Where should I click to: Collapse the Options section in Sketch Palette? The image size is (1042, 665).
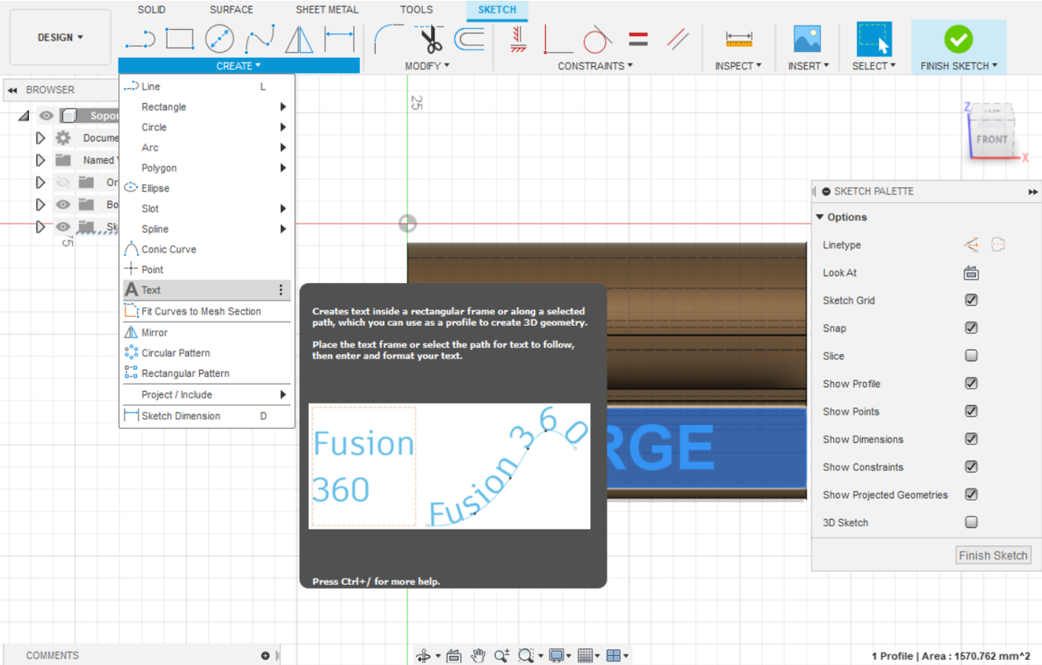click(x=820, y=218)
